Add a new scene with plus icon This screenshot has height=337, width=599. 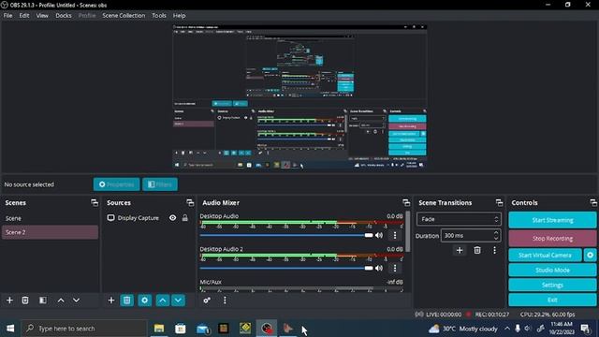pos(9,300)
